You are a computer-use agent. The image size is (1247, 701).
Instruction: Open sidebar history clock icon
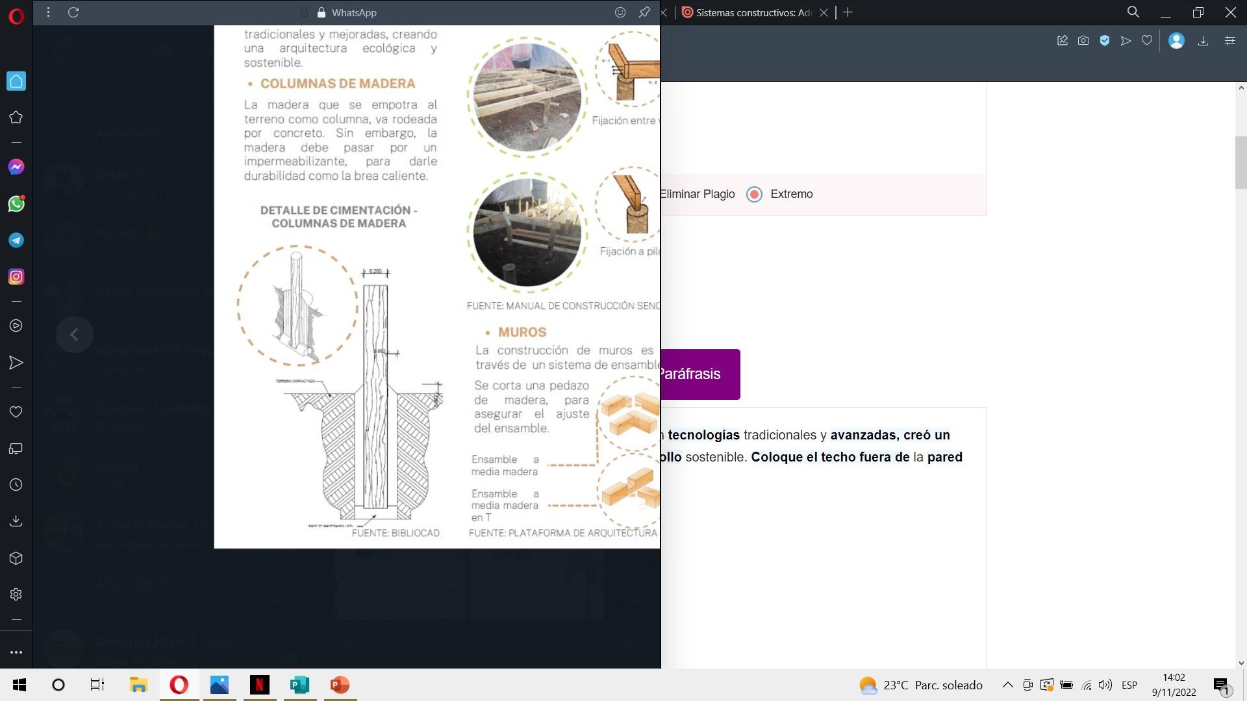16,485
